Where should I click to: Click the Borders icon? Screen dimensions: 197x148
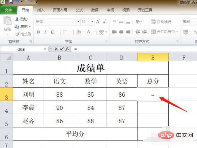[x=65, y=32]
